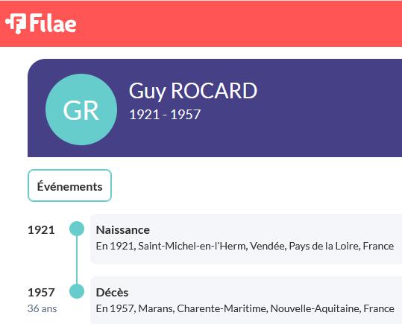402x324 pixels.
Task: Click the vertical line connecting timeline dots
Action: coord(77,260)
